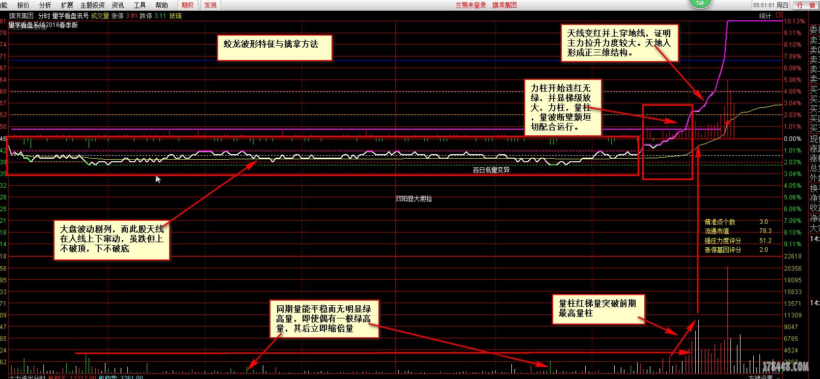Viewport: 820px width, 379px height.
Task: Click the 行情 button
Action: pyautogui.click(x=806, y=5)
